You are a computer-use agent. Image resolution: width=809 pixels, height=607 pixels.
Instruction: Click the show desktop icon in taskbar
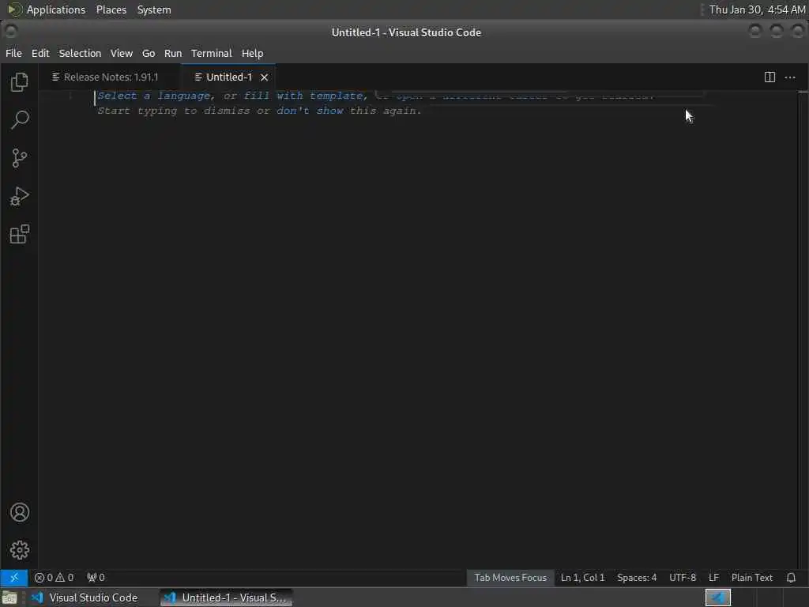pyautogui.click(x=9, y=598)
